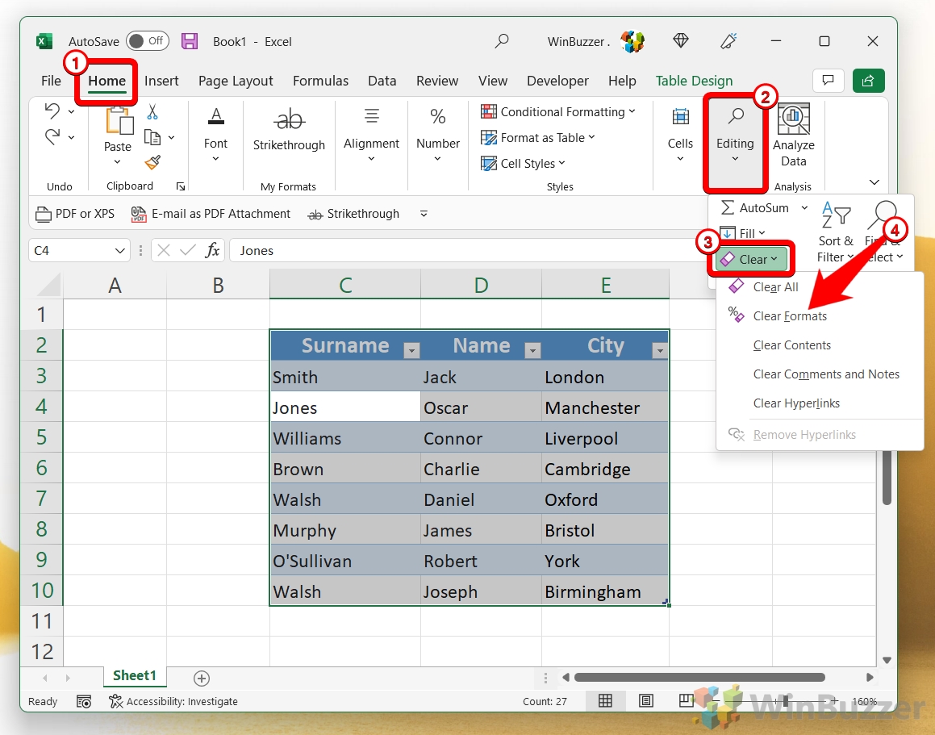The width and height of the screenshot is (935, 735).
Task: Open Analyze Data tool
Action: pyautogui.click(x=793, y=136)
